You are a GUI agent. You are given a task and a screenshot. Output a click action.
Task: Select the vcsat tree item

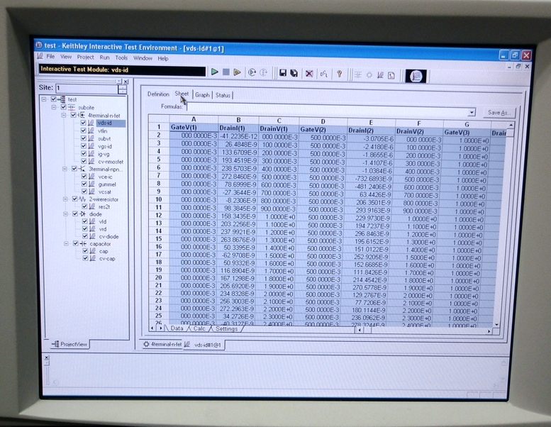pos(105,192)
